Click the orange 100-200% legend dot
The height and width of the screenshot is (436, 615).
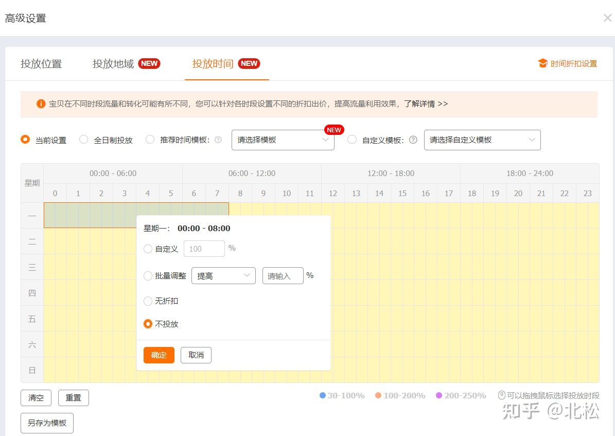(x=378, y=395)
